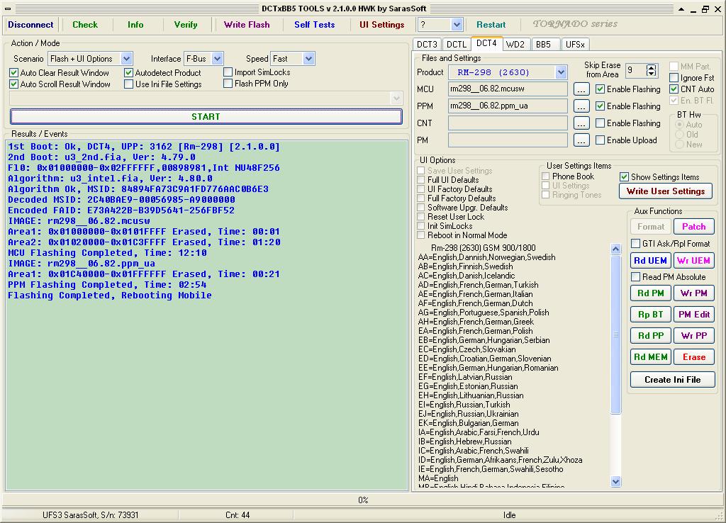
Task: Toggle Auto Scroll Result Window checkbox
Action: tap(14, 84)
